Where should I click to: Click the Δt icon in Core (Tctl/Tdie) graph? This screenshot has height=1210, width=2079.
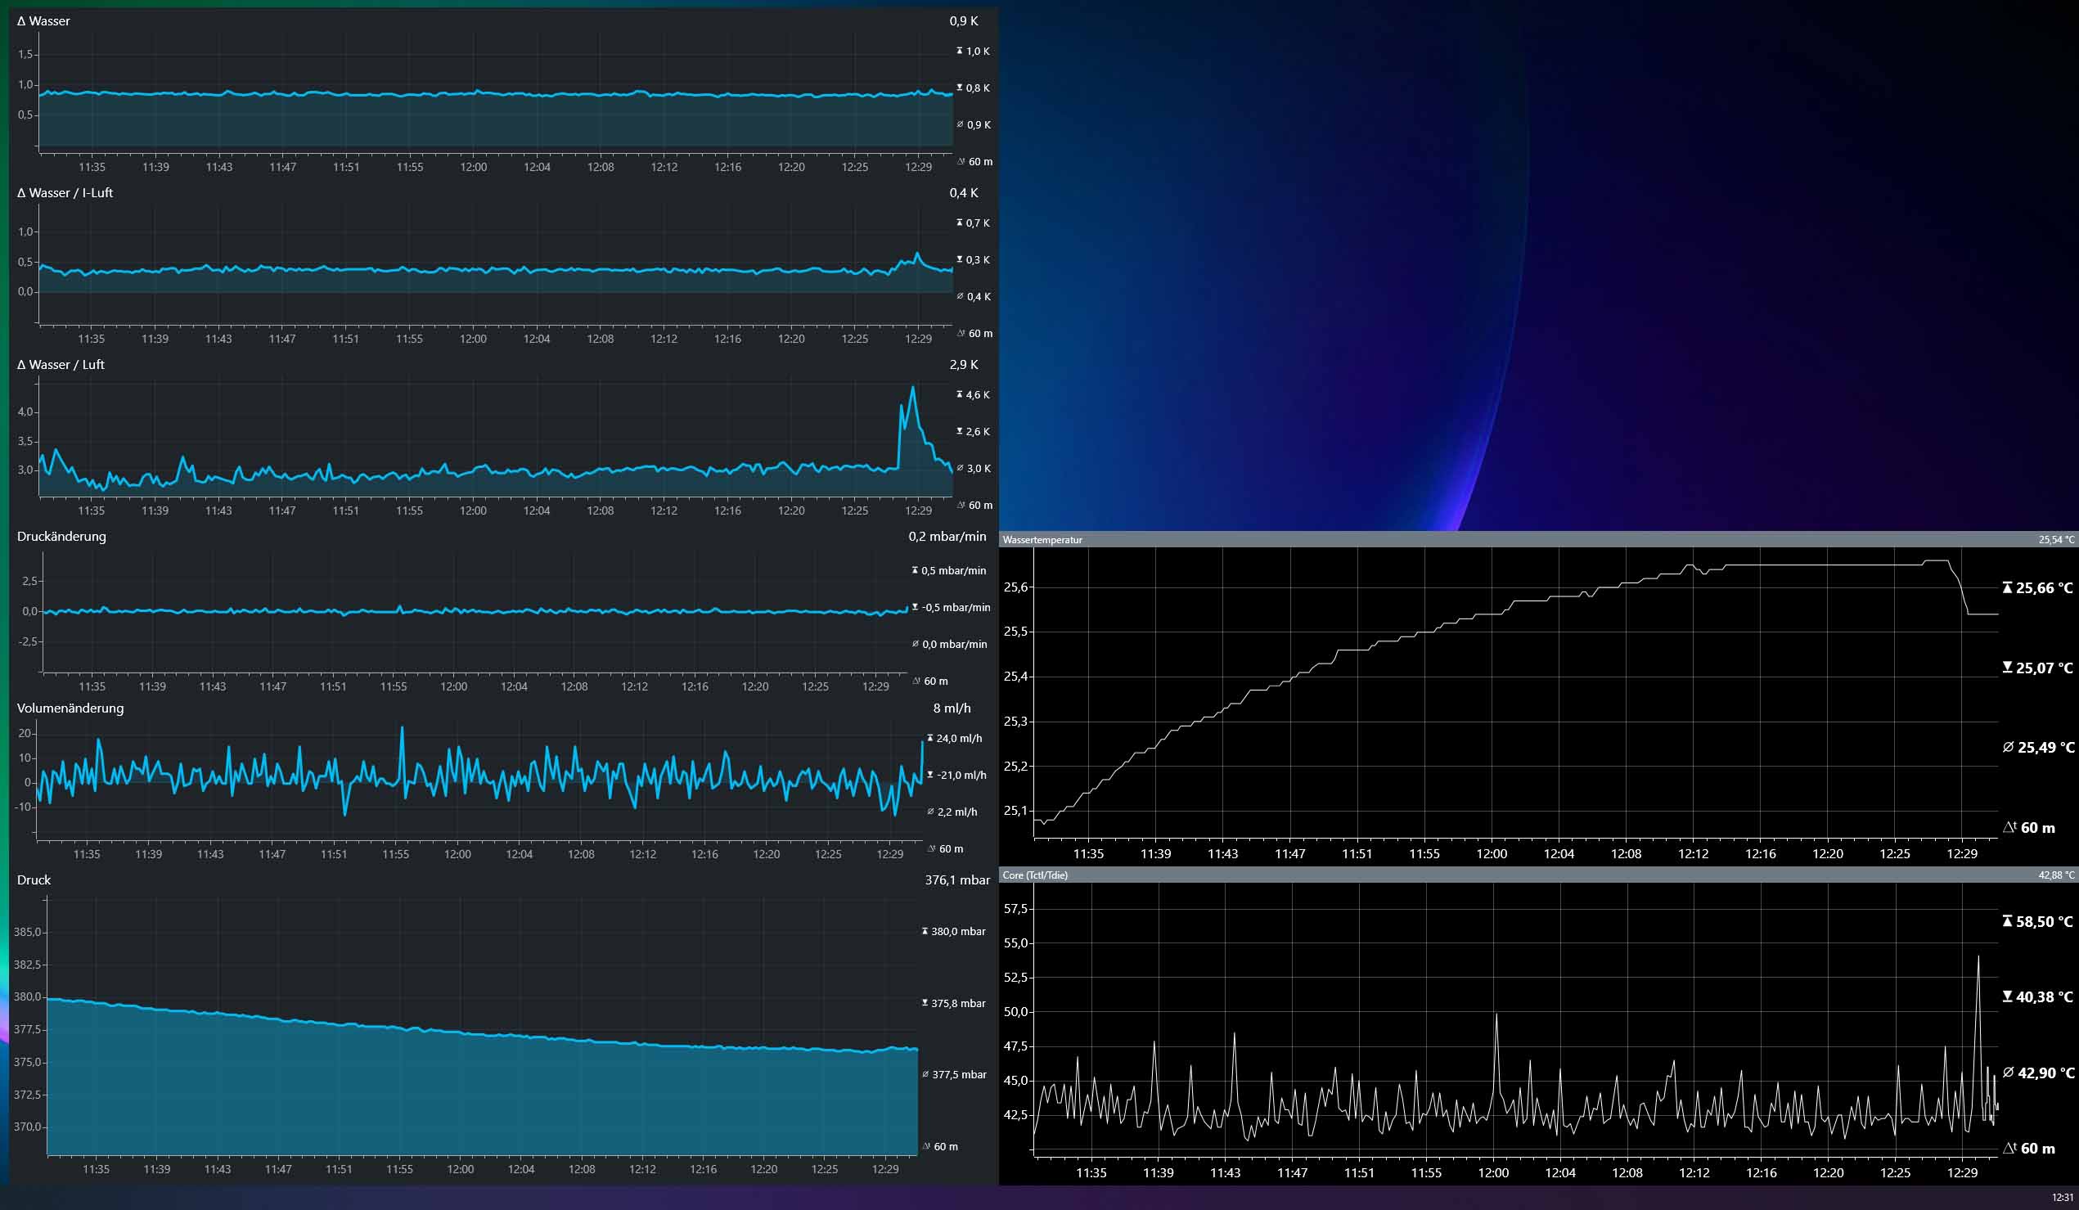[x=2009, y=1147]
